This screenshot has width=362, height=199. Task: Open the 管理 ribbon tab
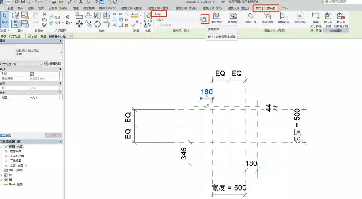point(76,8)
